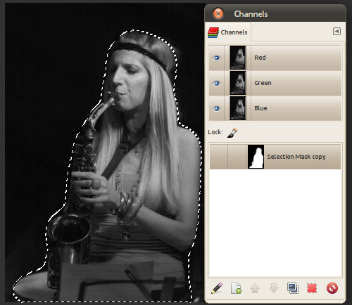Raise the channel with the up arrow
Screen dimensions: 352x305
tap(255, 288)
